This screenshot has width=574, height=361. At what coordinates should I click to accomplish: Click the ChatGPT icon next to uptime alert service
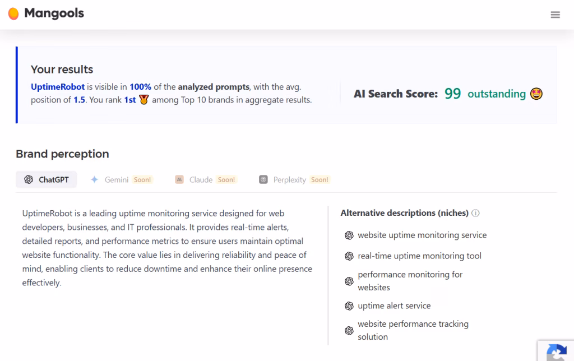(x=349, y=306)
